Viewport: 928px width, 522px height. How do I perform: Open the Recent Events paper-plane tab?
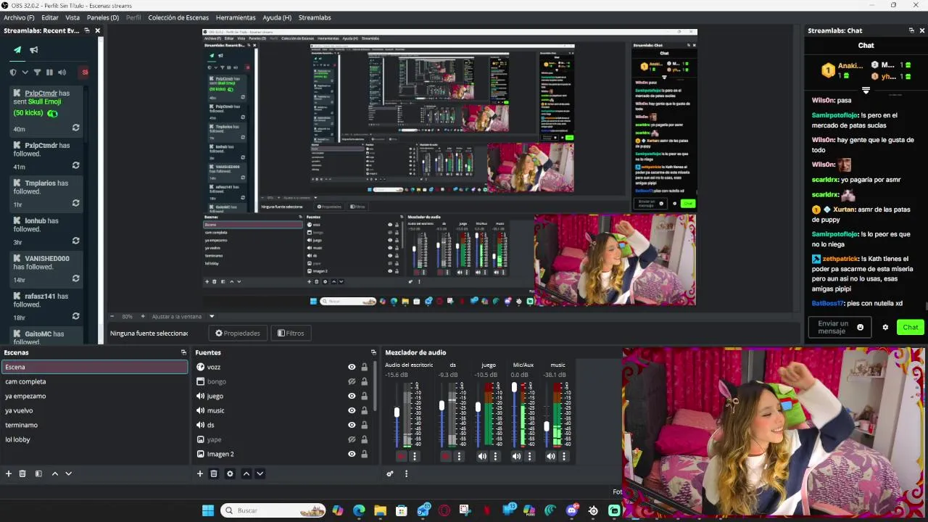(17, 50)
